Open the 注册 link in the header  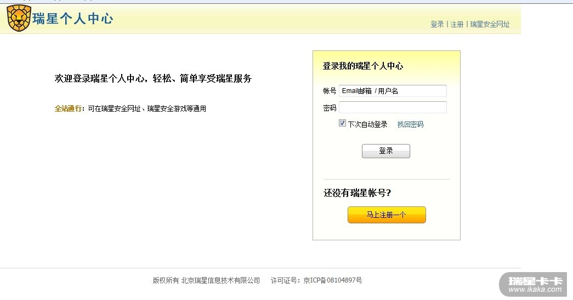click(457, 24)
